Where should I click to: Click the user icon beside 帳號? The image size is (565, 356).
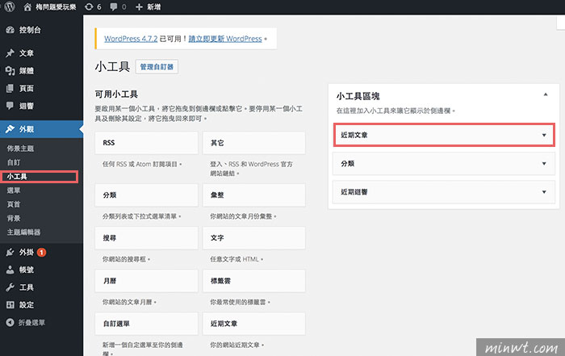point(10,270)
